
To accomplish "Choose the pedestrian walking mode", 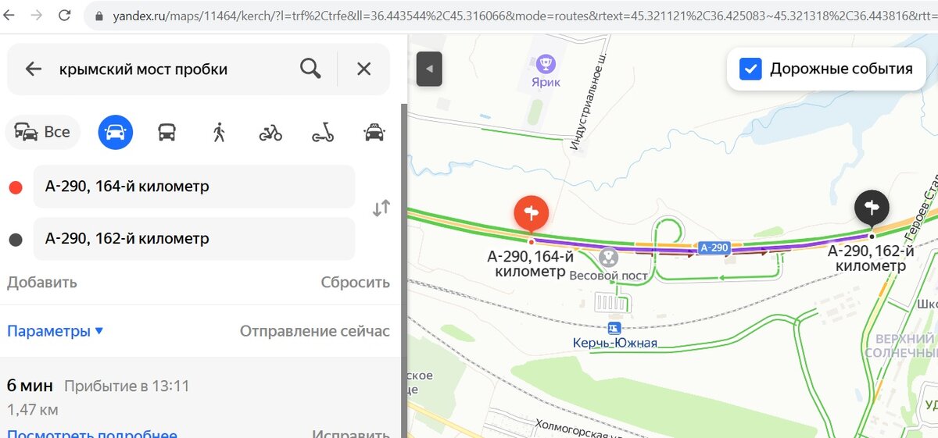I will pyautogui.click(x=218, y=132).
